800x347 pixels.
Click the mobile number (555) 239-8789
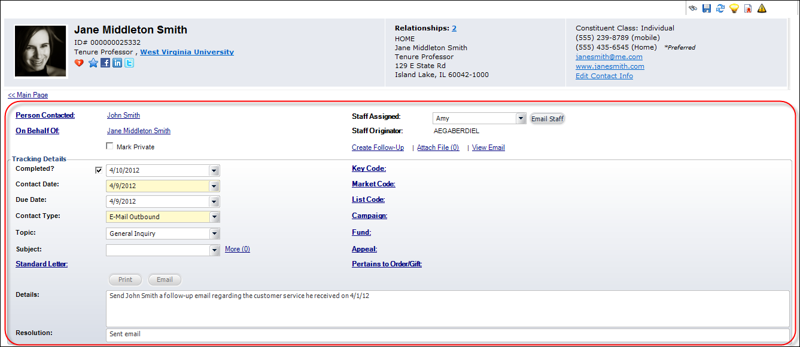[x=602, y=38]
